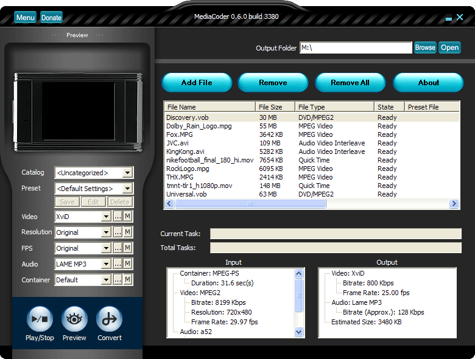The width and height of the screenshot is (475, 359).
Task: Expand the Catalog dropdown
Action: point(127,173)
